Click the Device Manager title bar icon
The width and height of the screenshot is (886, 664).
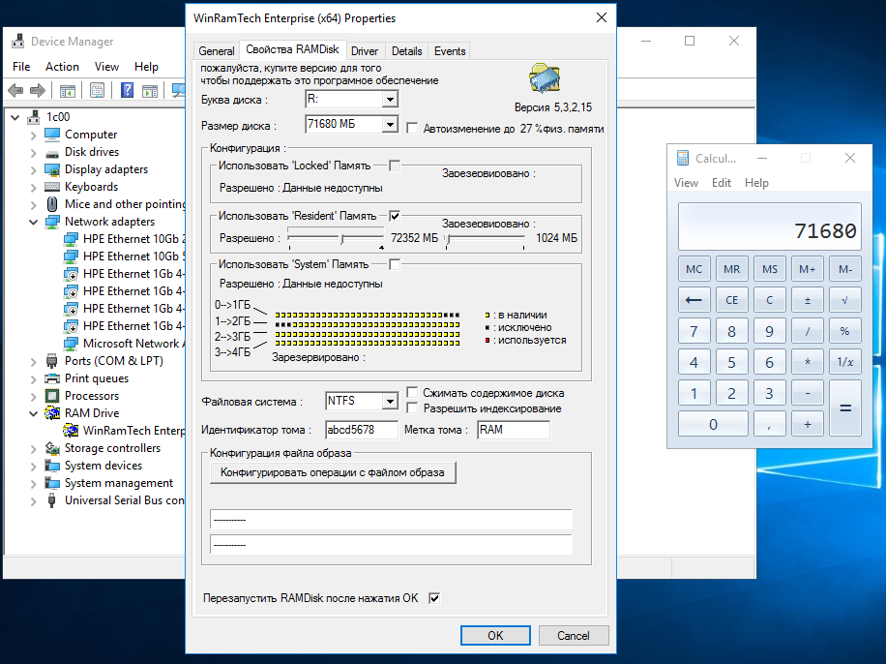18,42
